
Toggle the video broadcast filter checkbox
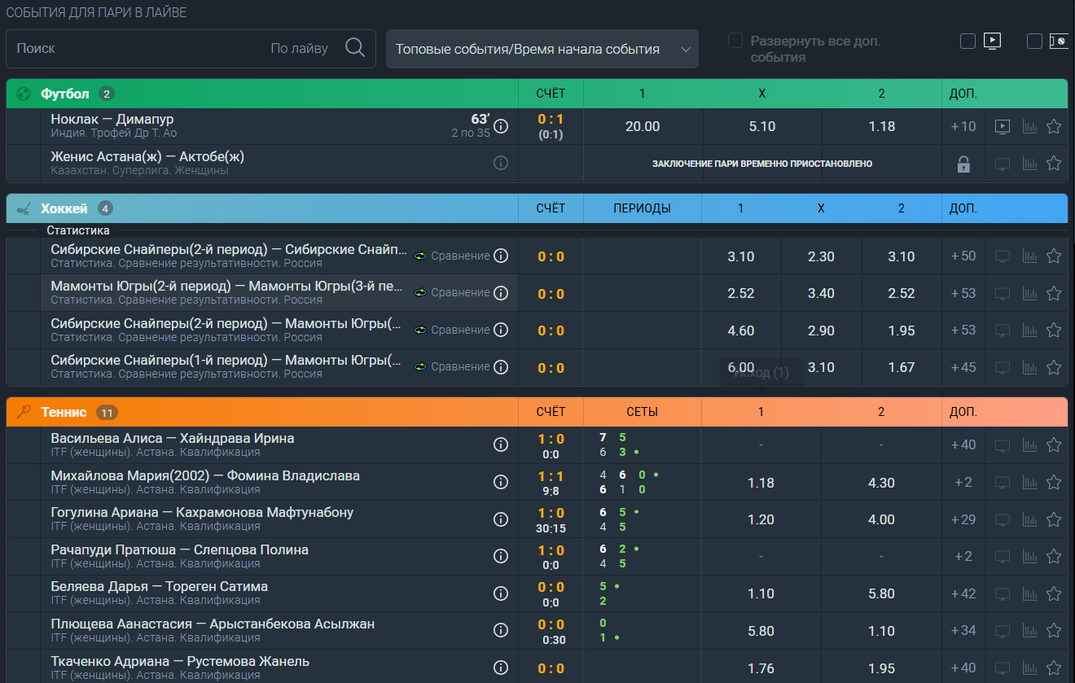968,41
